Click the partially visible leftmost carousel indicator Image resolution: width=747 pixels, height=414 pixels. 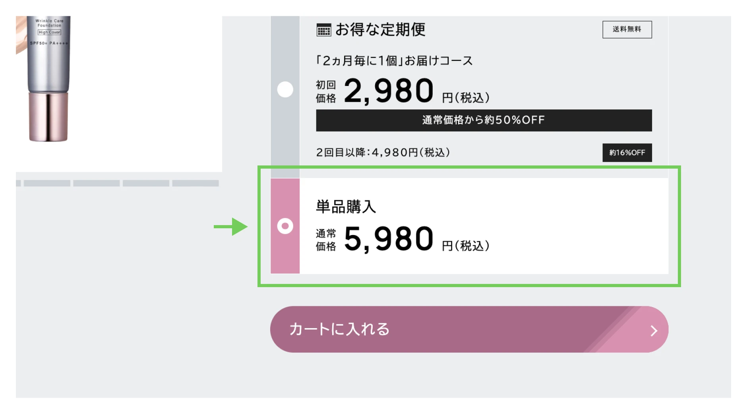click(18, 183)
